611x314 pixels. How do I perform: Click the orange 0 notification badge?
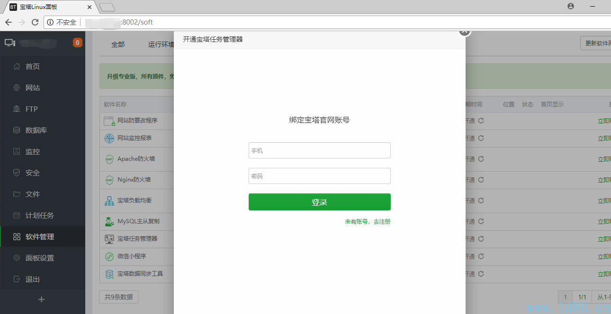pos(78,43)
